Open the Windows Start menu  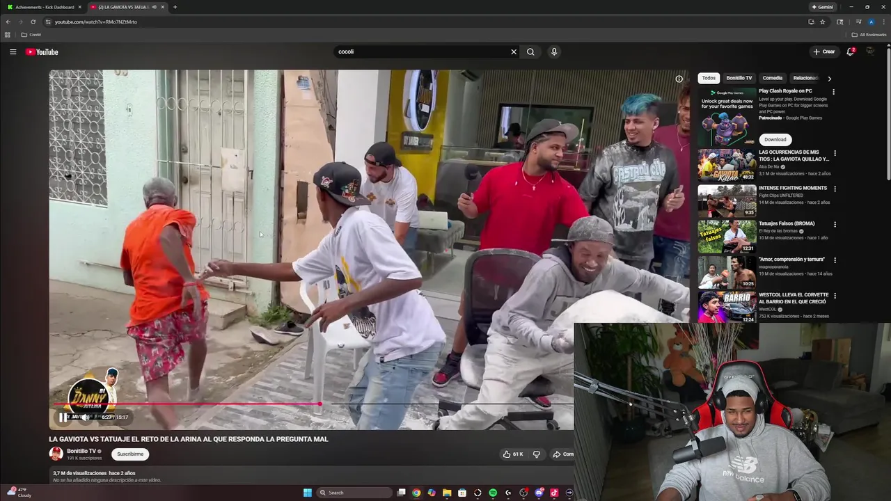coord(307,493)
